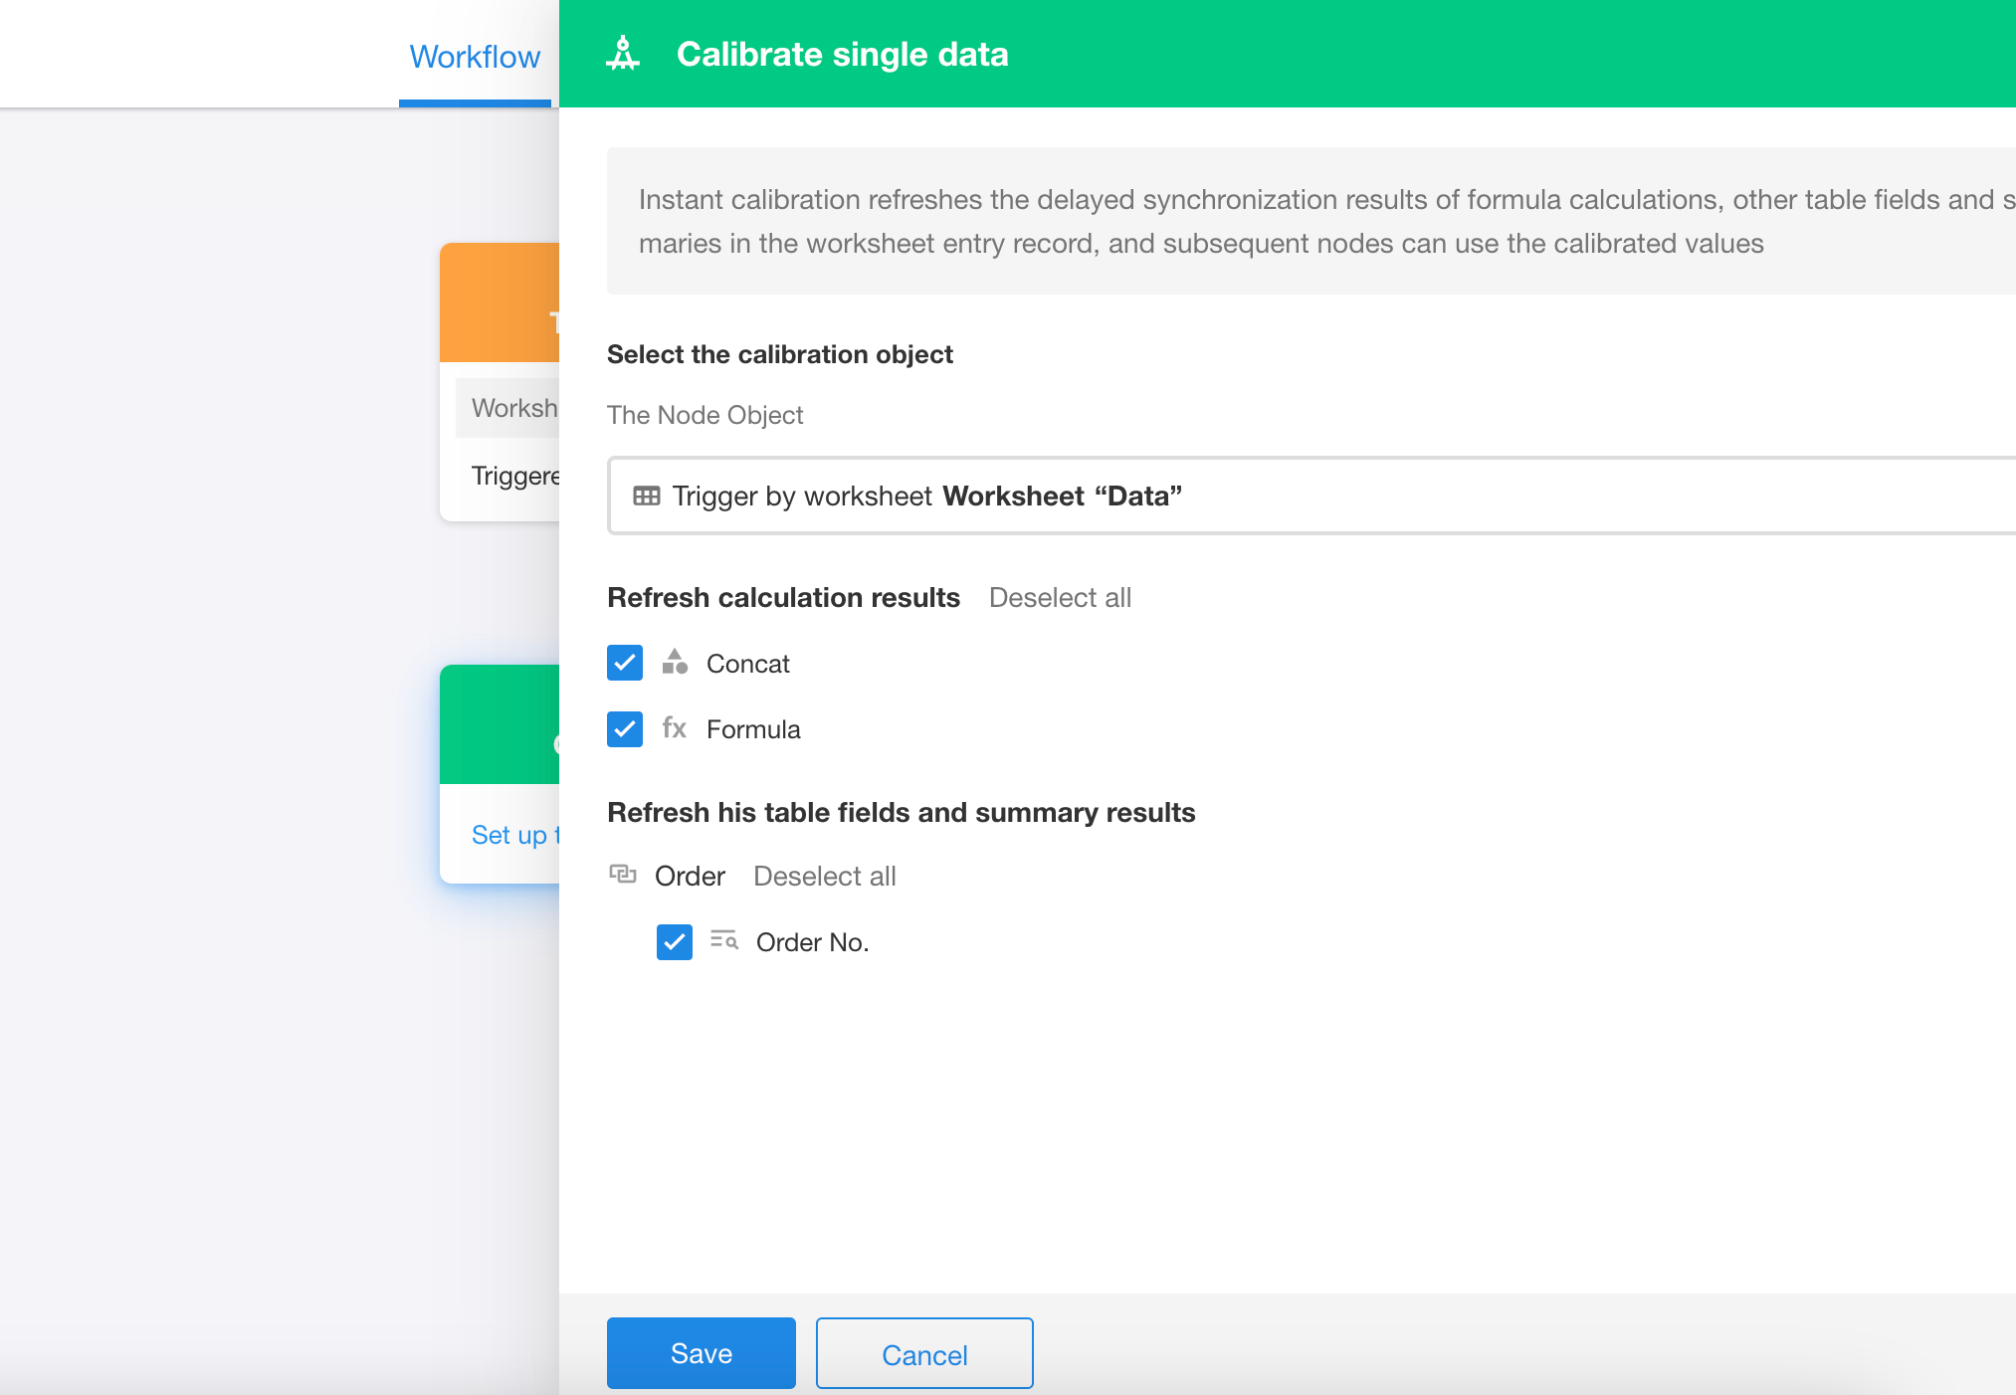Click the green calibrate node card header
Image resolution: width=2016 pixels, height=1395 pixels.
tap(500, 724)
